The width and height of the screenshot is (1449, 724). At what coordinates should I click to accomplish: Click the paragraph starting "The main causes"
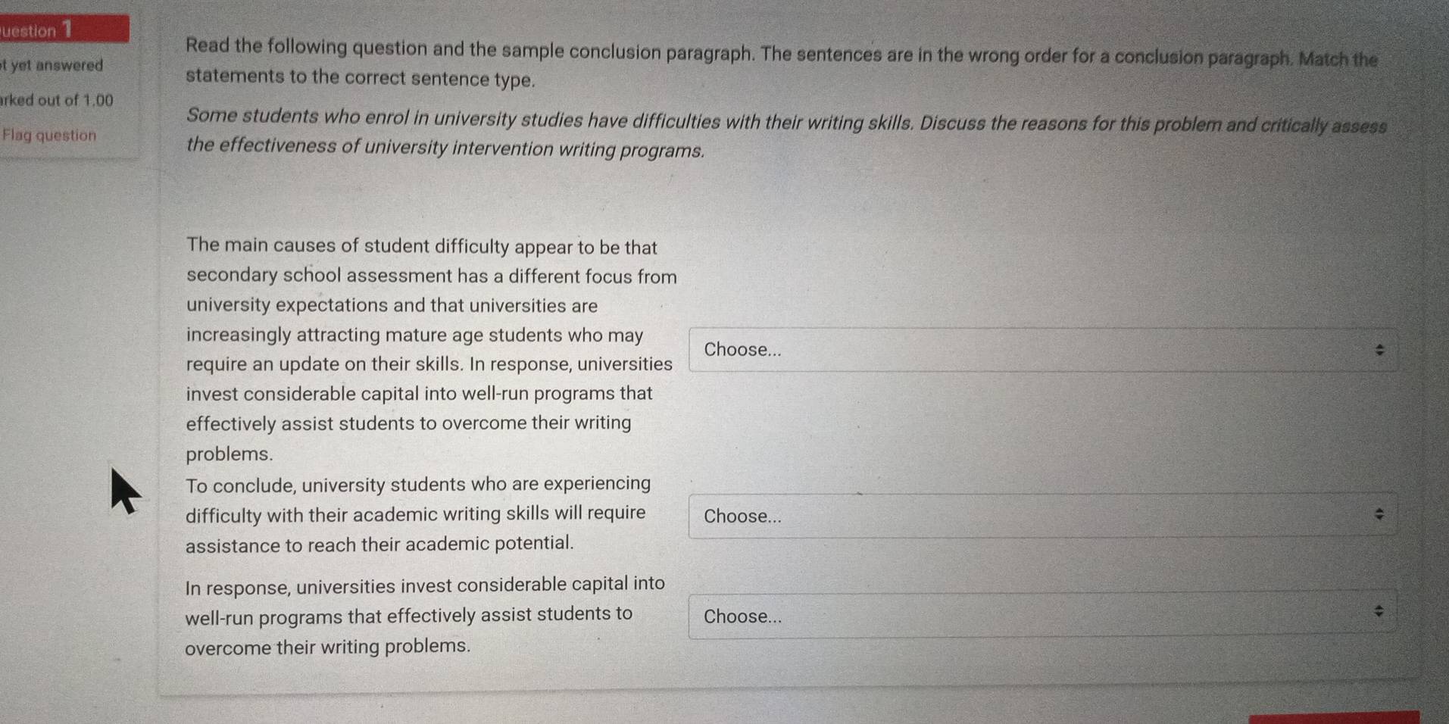[x=430, y=348]
